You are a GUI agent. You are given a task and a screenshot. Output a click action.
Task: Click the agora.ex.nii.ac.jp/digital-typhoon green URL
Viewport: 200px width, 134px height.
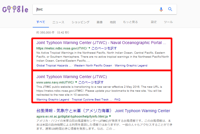(x=72, y=117)
